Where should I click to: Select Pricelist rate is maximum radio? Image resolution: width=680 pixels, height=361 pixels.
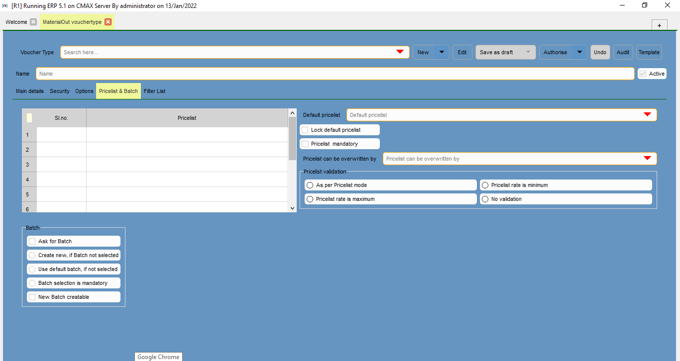click(x=310, y=199)
